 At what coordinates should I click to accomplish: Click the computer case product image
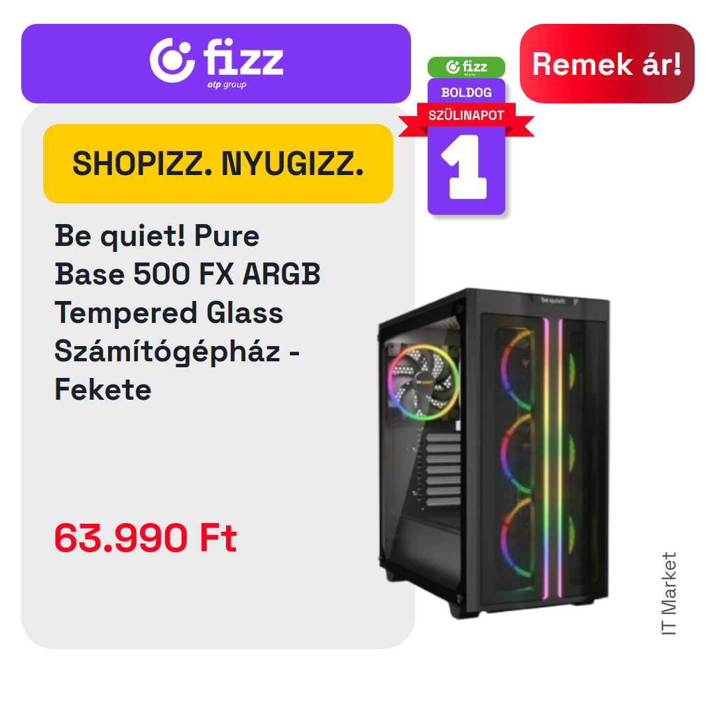click(x=494, y=453)
